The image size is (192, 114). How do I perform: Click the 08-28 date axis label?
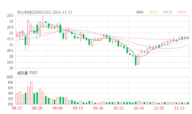37,108
